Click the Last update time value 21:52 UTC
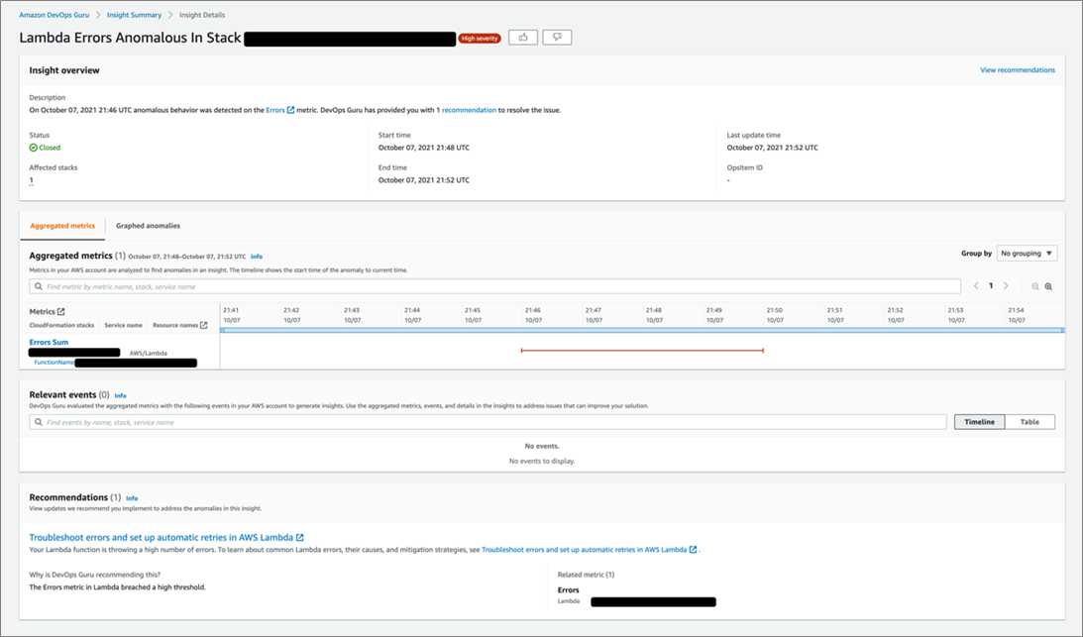The image size is (1083, 637). (x=772, y=148)
